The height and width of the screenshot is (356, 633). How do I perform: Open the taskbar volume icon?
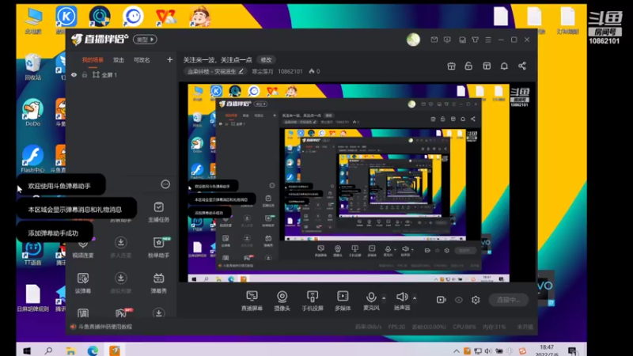(x=488, y=351)
